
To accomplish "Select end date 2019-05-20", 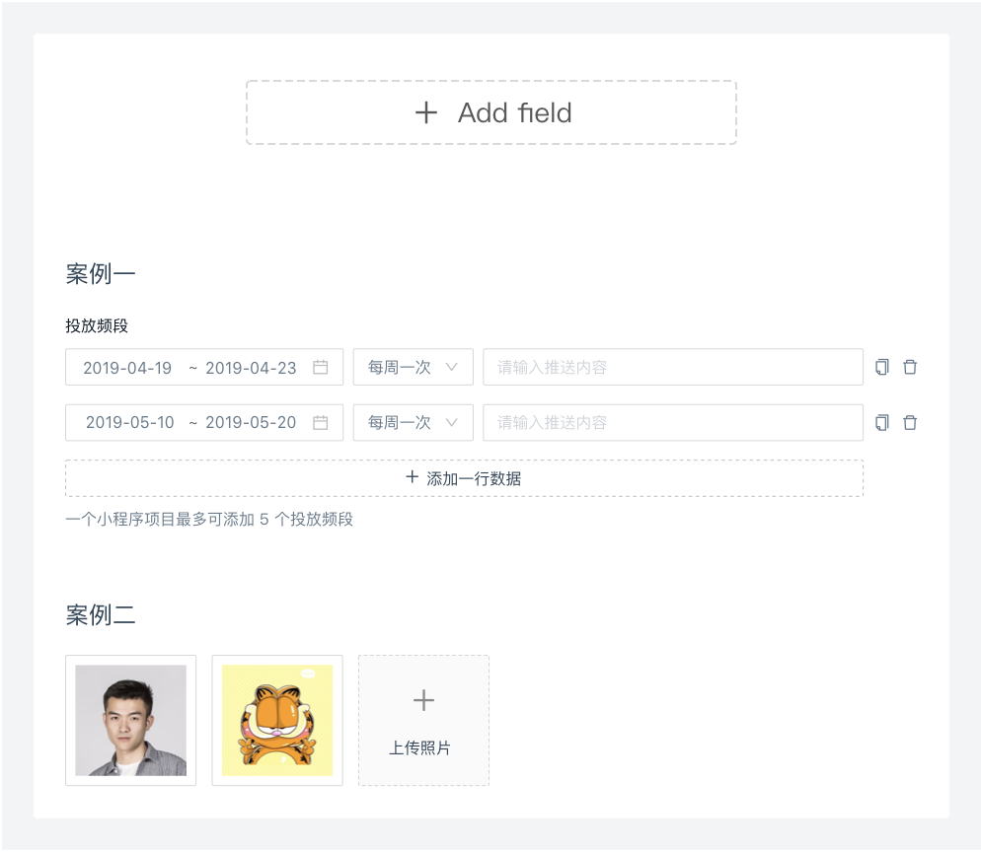I will click(251, 423).
